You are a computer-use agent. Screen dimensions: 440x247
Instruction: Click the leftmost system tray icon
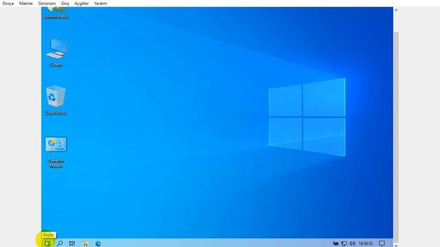tap(335, 244)
